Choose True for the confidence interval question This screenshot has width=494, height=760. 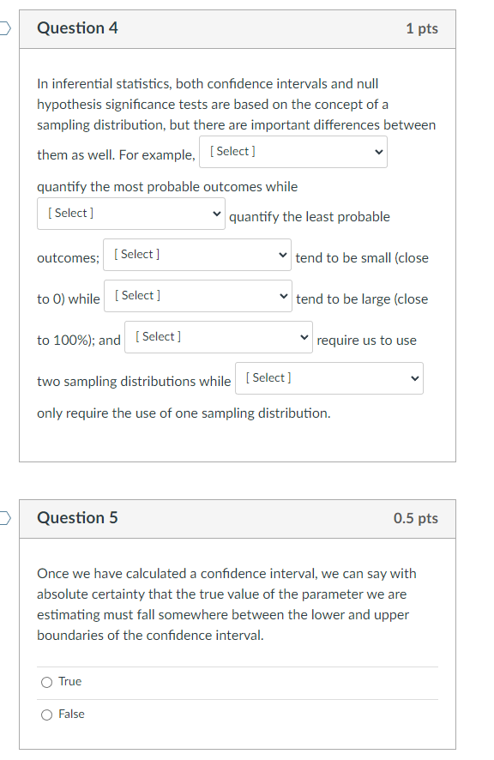tap(46, 681)
